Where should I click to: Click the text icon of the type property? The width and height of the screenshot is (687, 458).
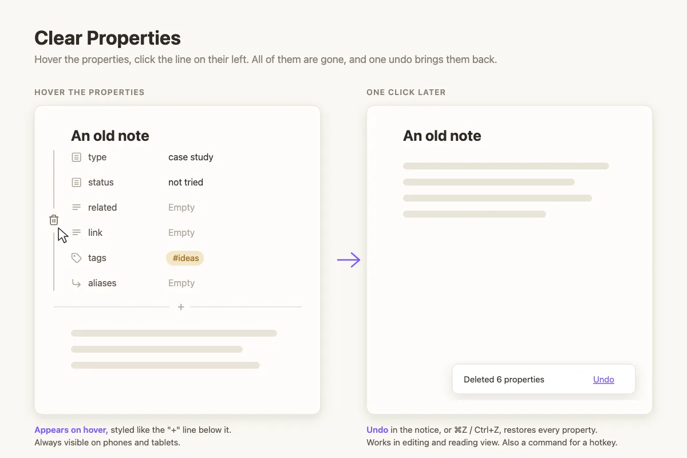click(x=76, y=157)
